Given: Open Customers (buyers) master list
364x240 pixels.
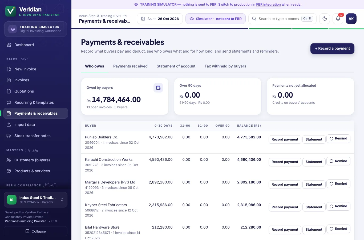Looking at the screenshot, I should [x=35, y=160].
